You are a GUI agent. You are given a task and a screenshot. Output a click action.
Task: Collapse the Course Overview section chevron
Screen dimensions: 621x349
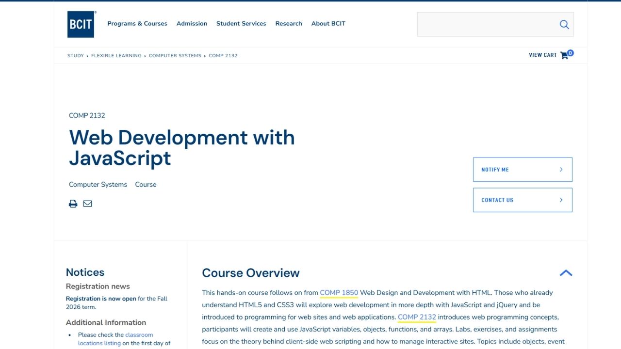point(566,273)
